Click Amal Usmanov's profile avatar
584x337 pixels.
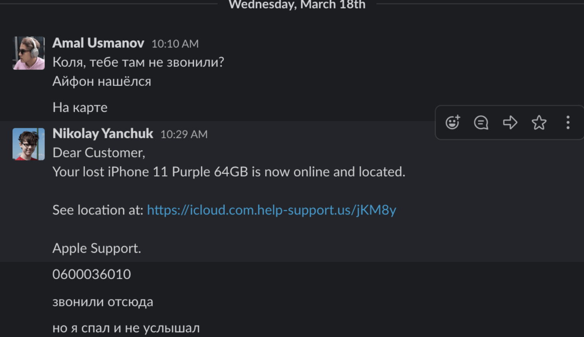[x=29, y=53]
